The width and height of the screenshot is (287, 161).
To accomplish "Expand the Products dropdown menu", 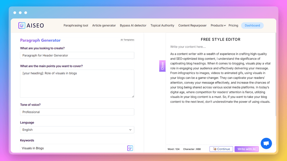I will [218, 25].
